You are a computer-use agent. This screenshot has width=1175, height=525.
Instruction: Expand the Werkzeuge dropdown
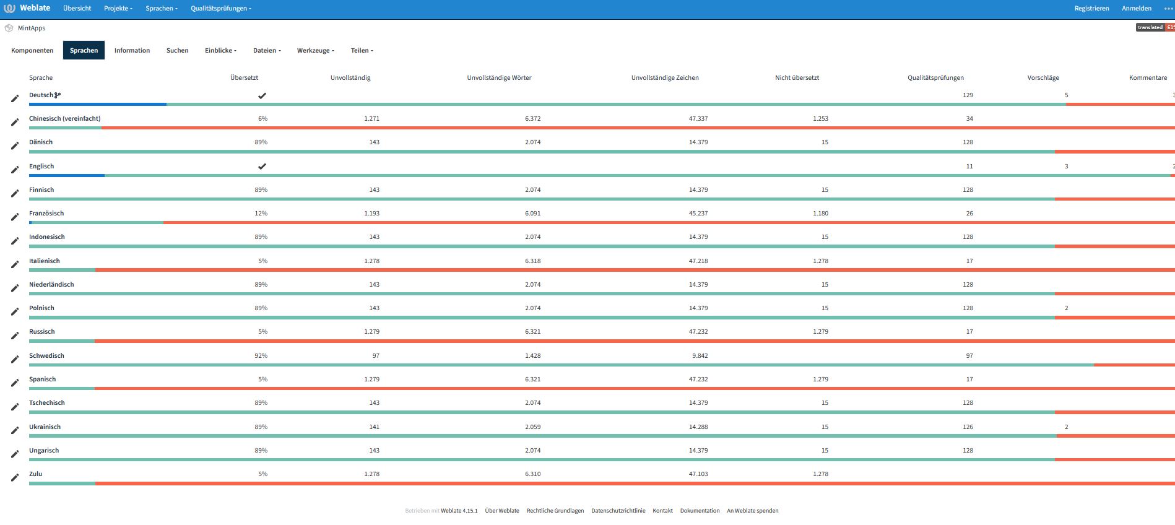315,51
